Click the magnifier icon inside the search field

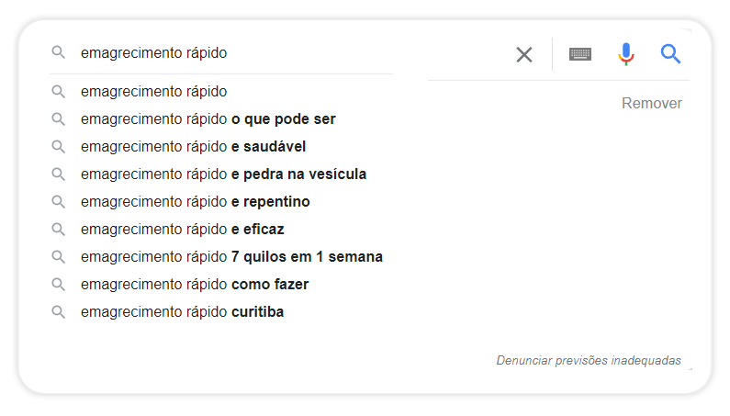coord(58,52)
